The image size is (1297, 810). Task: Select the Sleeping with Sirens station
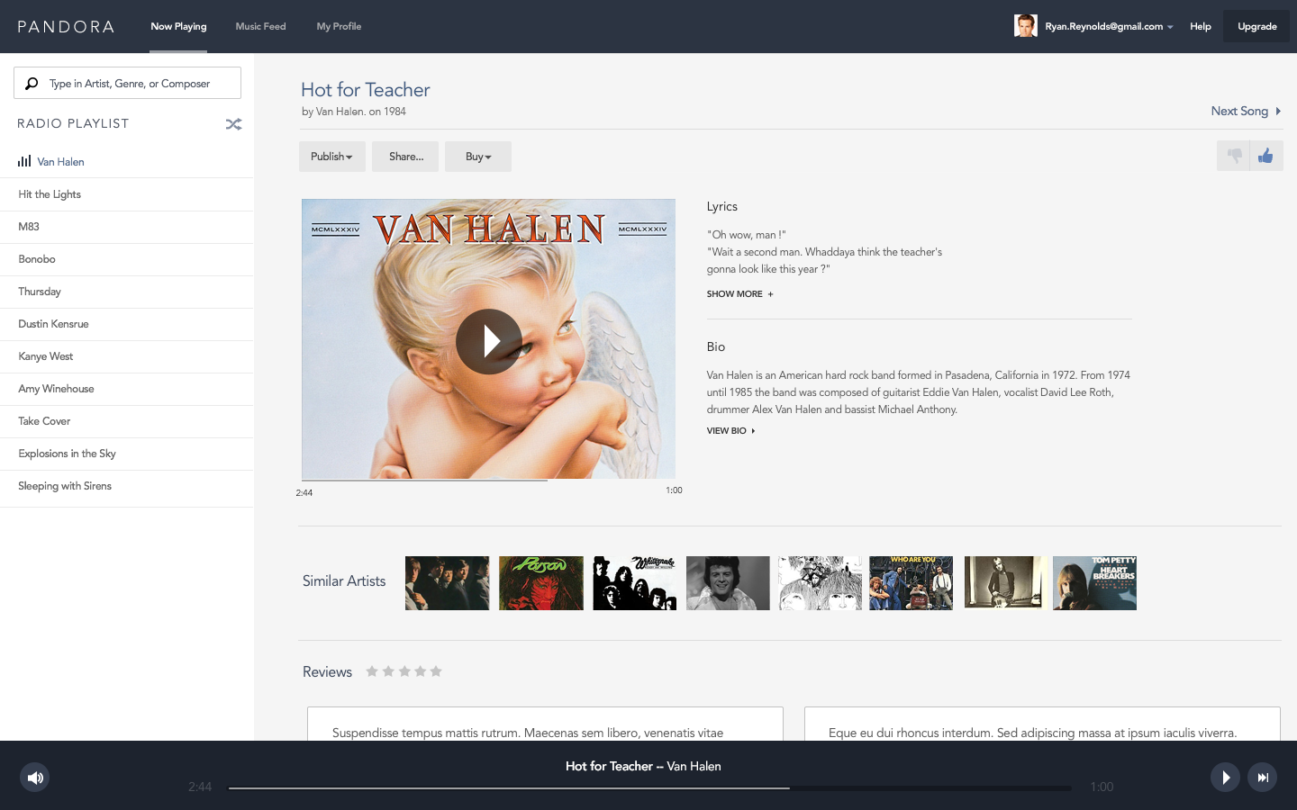(x=127, y=486)
